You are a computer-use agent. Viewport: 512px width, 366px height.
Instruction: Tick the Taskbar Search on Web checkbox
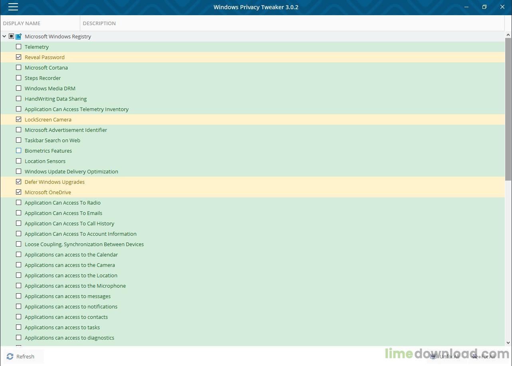click(18, 140)
